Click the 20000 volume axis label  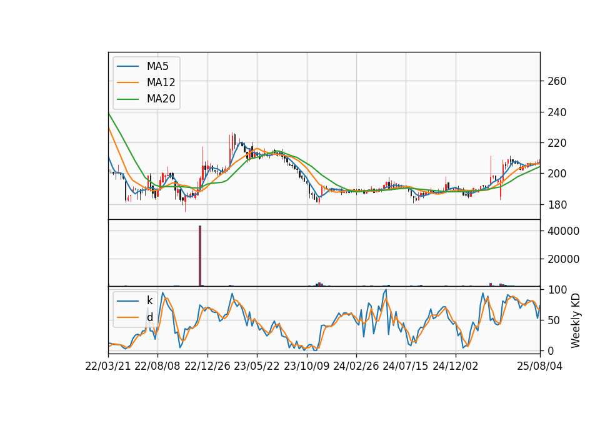pyautogui.click(x=563, y=259)
